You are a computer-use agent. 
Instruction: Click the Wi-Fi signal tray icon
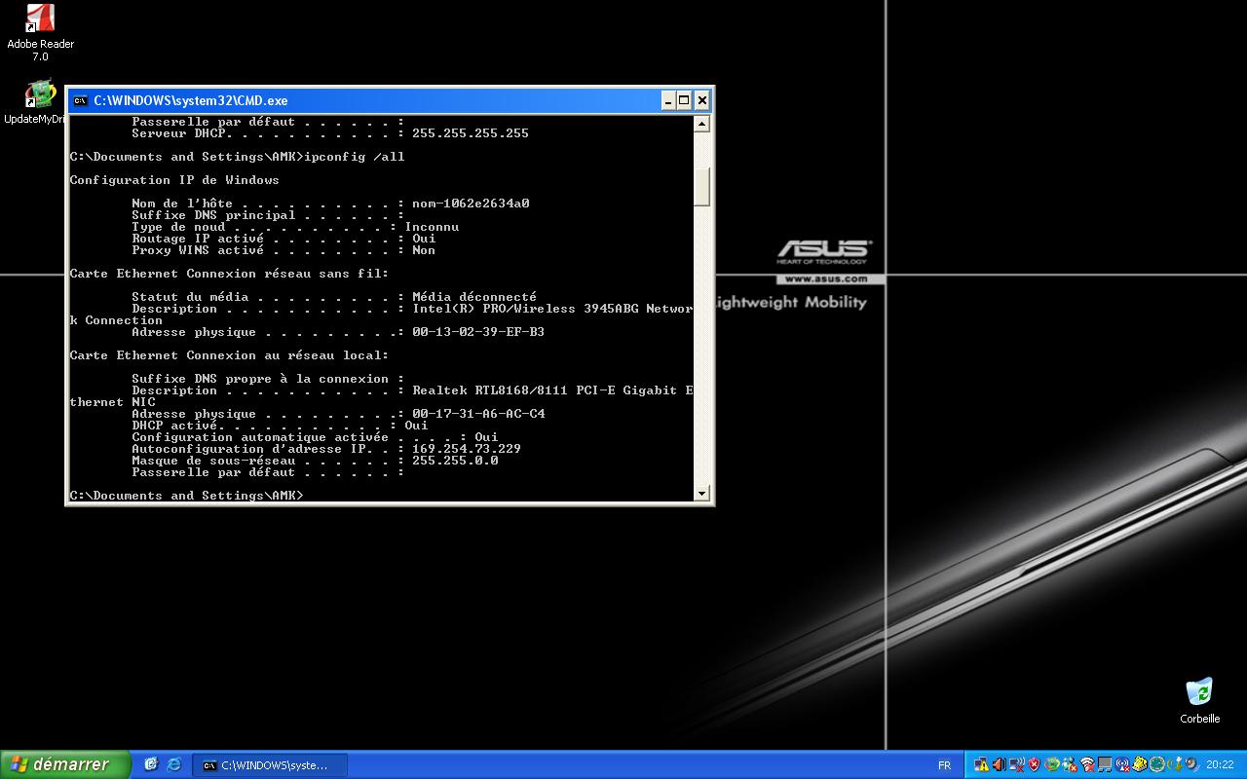pyautogui.click(x=1087, y=765)
